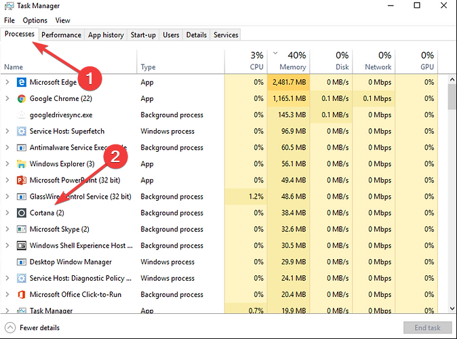
Task: Switch to the Performance tab
Action: point(61,35)
